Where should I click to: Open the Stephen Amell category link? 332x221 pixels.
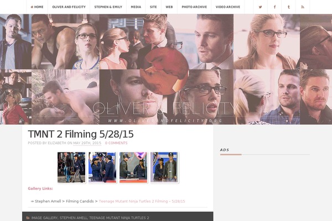(x=73, y=218)
